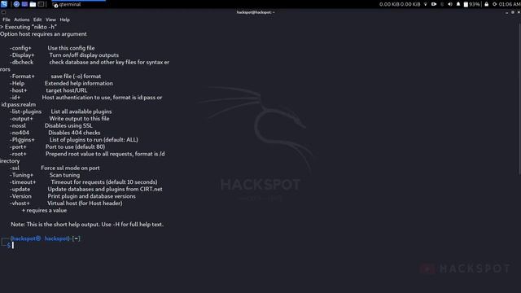This screenshot has height=293, width=521.
Task: Open the Edit menu
Action: pyautogui.click(x=37, y=20)
